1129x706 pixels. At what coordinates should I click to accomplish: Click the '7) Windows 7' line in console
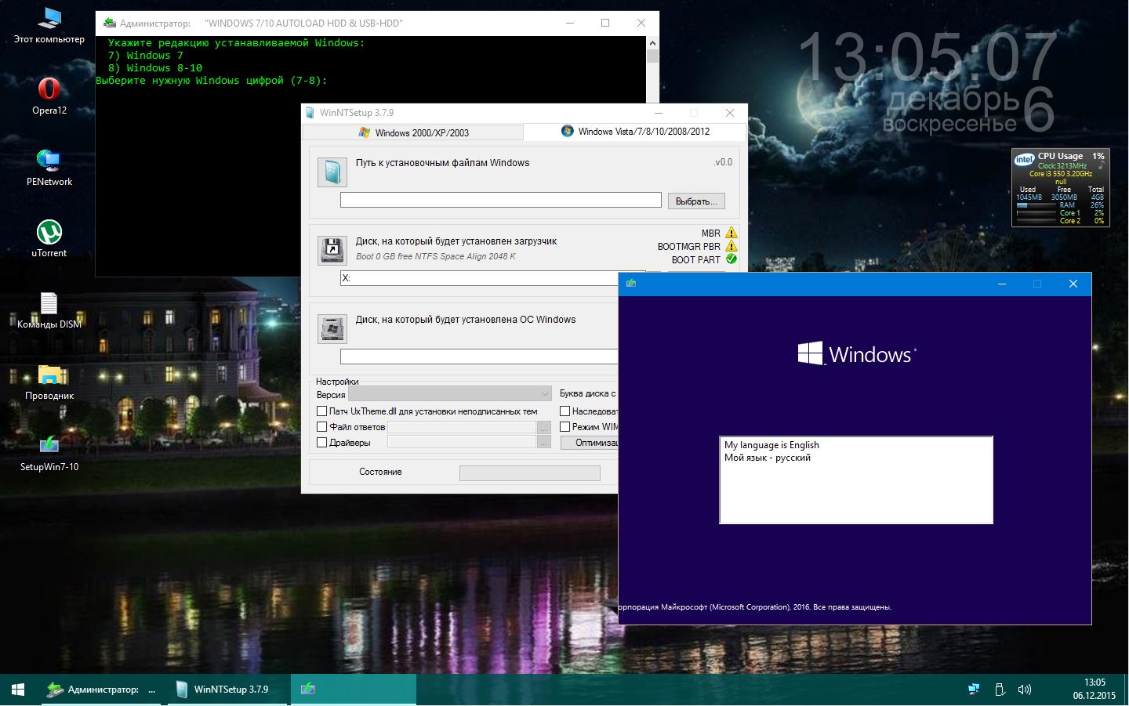pyautogui.click(x=146, y=56)
